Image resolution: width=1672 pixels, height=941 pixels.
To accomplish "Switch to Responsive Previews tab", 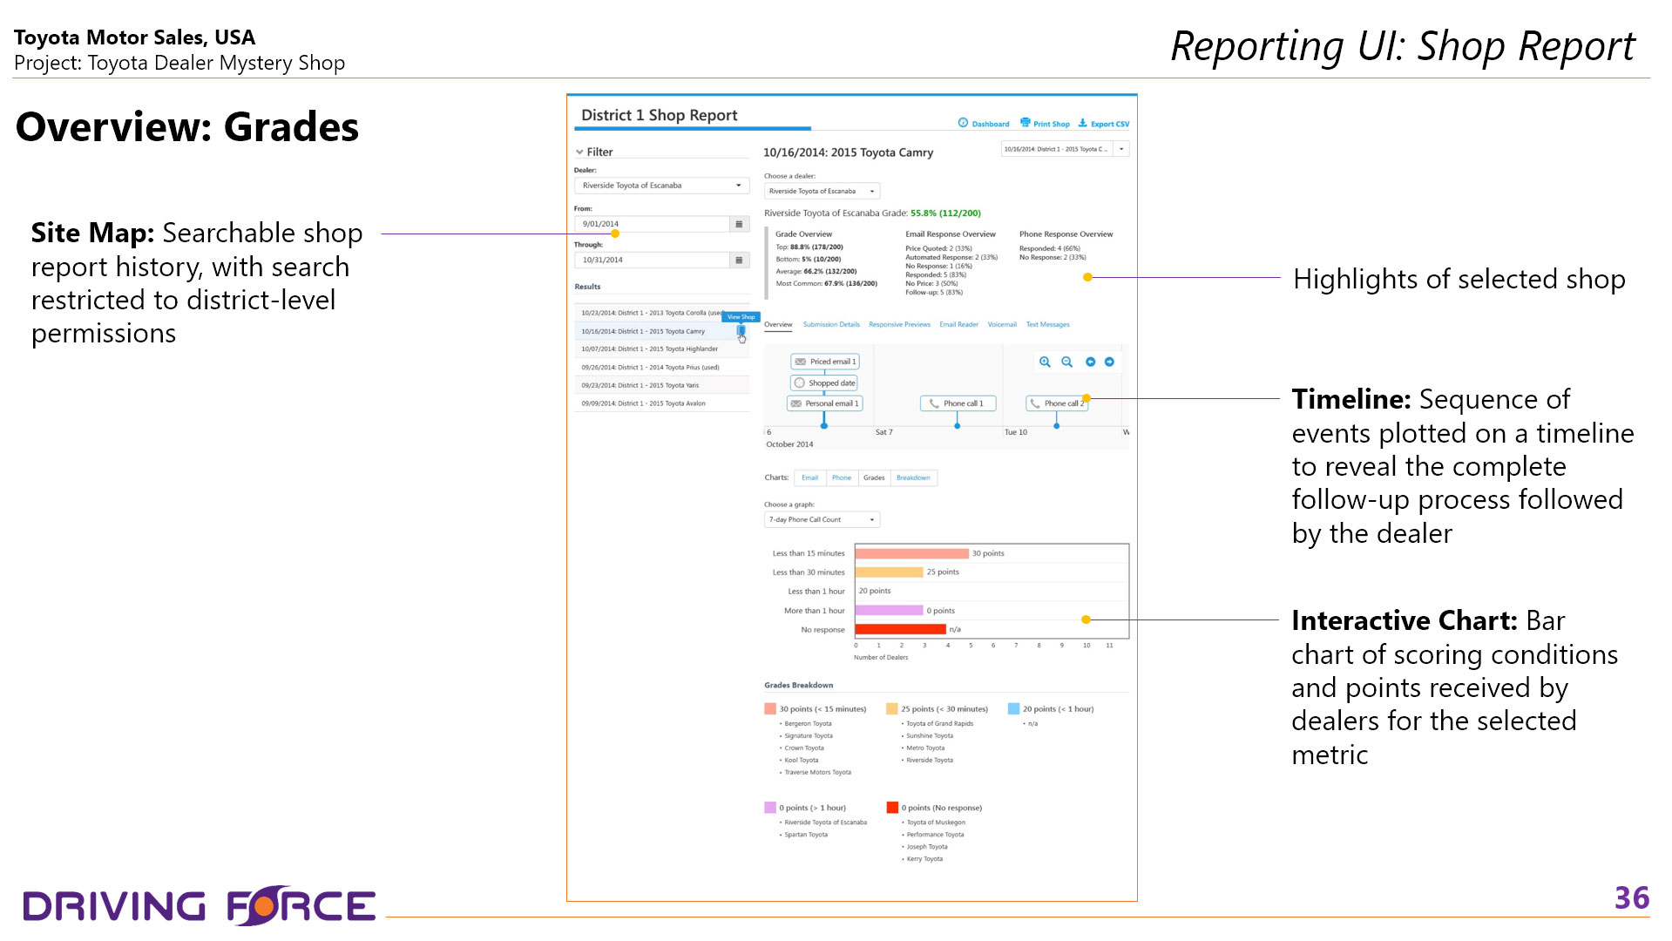I will tap(899, 325).
